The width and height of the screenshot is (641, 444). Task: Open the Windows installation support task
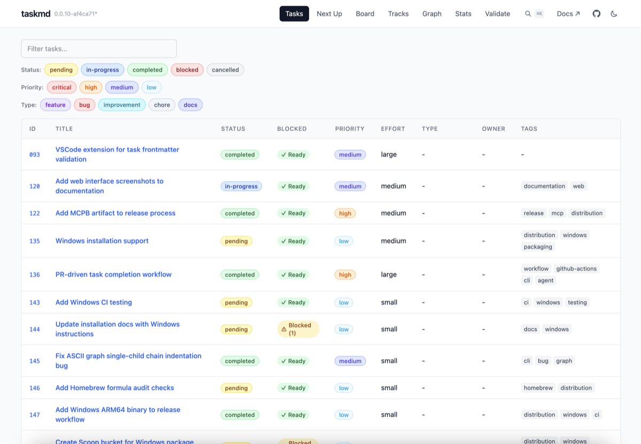coord(102,240)
